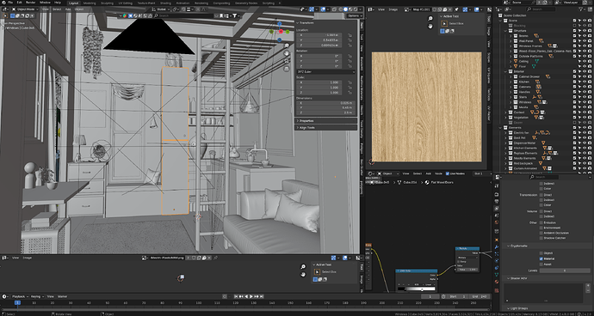Click the End frame field in timeline
Viewport: 594px width, 316px height.
tap(480, 297)
